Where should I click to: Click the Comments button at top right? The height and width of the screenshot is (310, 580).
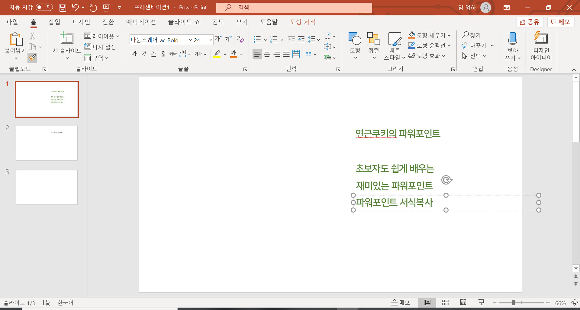point(561,22)
